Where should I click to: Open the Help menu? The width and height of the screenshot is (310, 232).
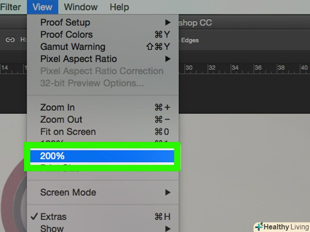tap(119, 7)
